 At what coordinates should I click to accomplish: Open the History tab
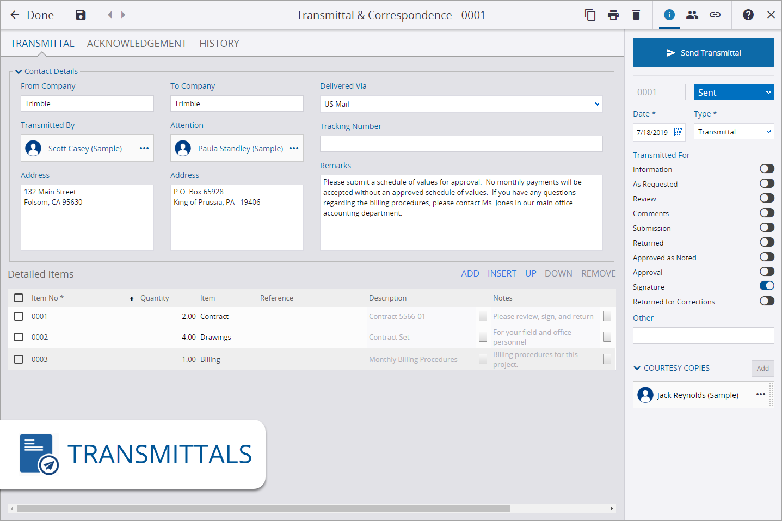[x=219, y=44]
